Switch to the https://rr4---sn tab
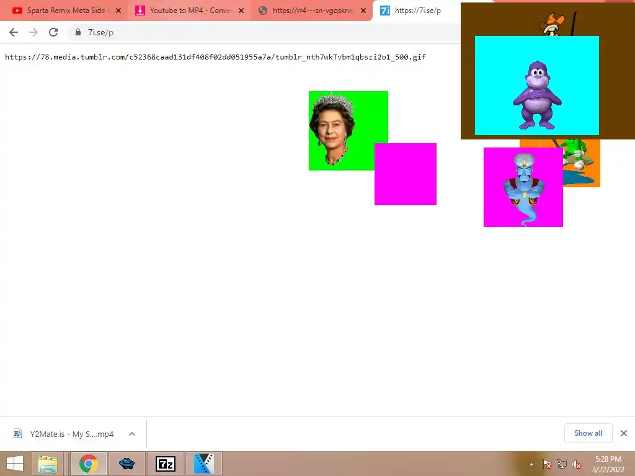 (x=311, y=11)
